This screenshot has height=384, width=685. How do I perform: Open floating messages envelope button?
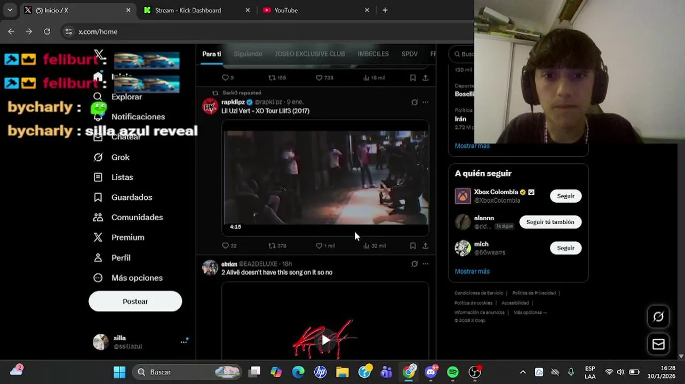[658, 345]
